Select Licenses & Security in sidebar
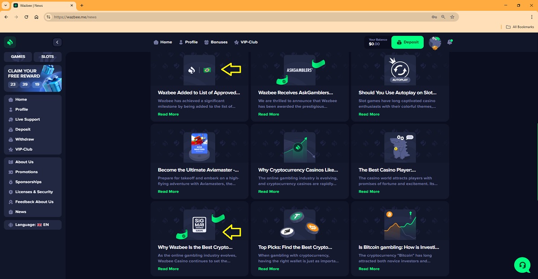538x279 pixels. pyautogui.click(x=34, y=192)
